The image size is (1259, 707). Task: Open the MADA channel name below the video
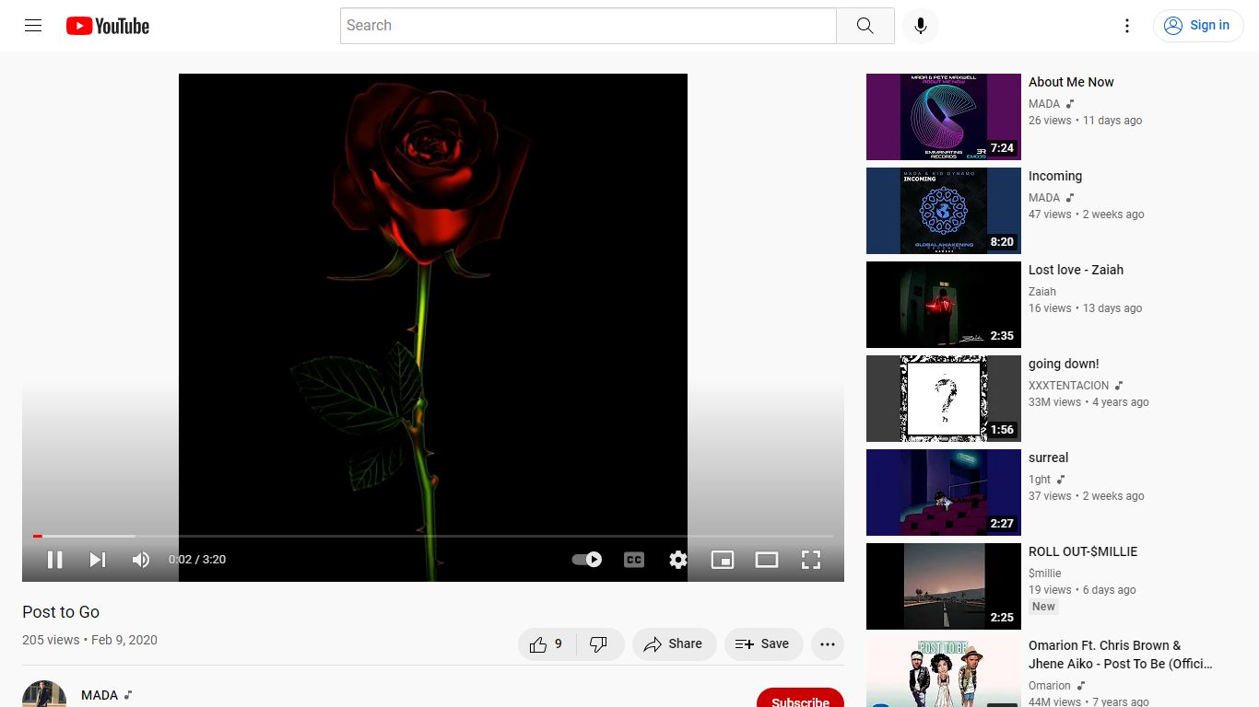coord(100,695)
